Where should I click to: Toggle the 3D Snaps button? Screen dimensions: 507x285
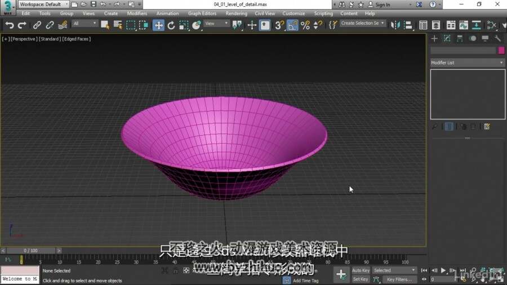coord(279,25)
